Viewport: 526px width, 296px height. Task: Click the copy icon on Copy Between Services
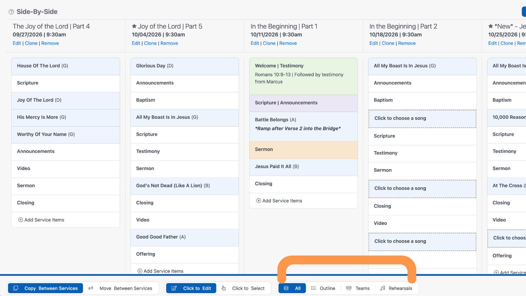(15, 288)
